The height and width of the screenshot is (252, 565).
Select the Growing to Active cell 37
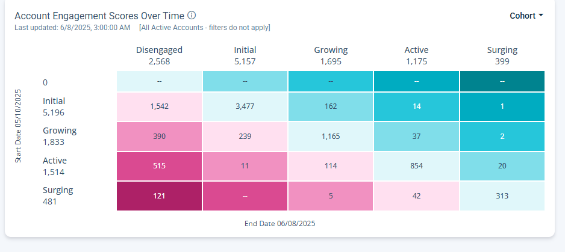[416, 137]
